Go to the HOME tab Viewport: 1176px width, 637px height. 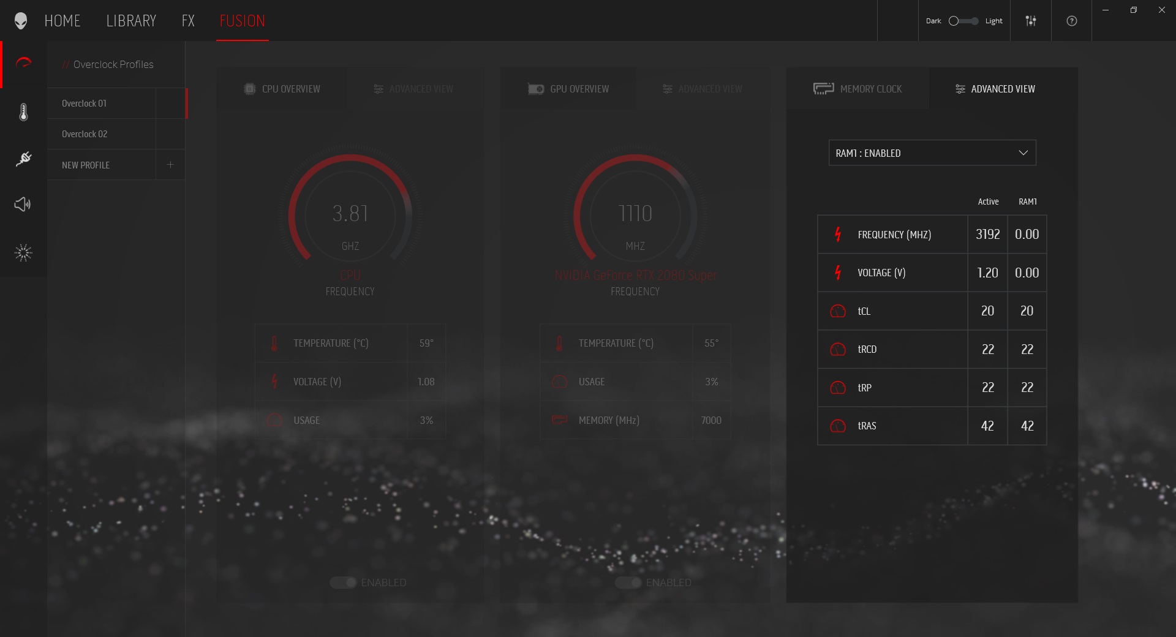coord(62,21)
